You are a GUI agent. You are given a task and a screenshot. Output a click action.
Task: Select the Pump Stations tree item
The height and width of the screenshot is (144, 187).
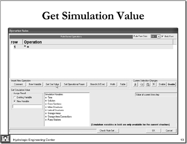(54, 120)
